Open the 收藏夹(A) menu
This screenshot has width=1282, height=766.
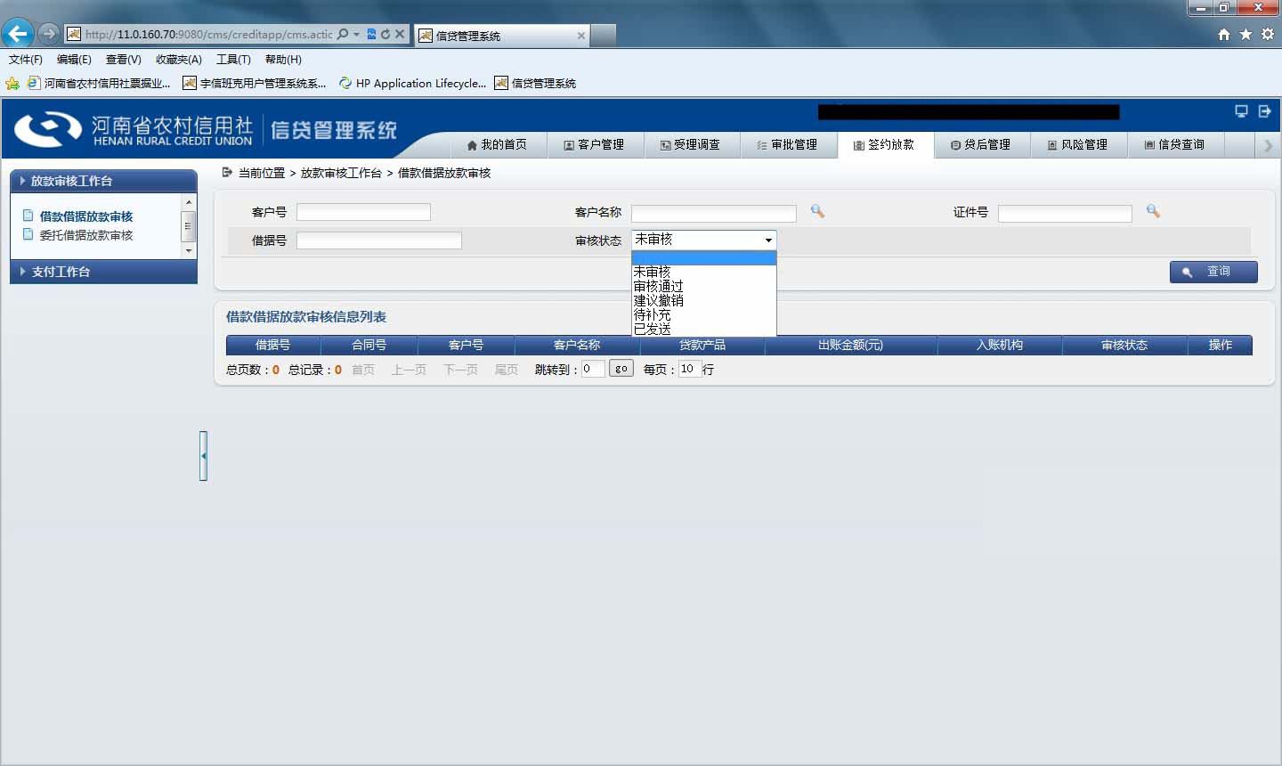(179, 60)
